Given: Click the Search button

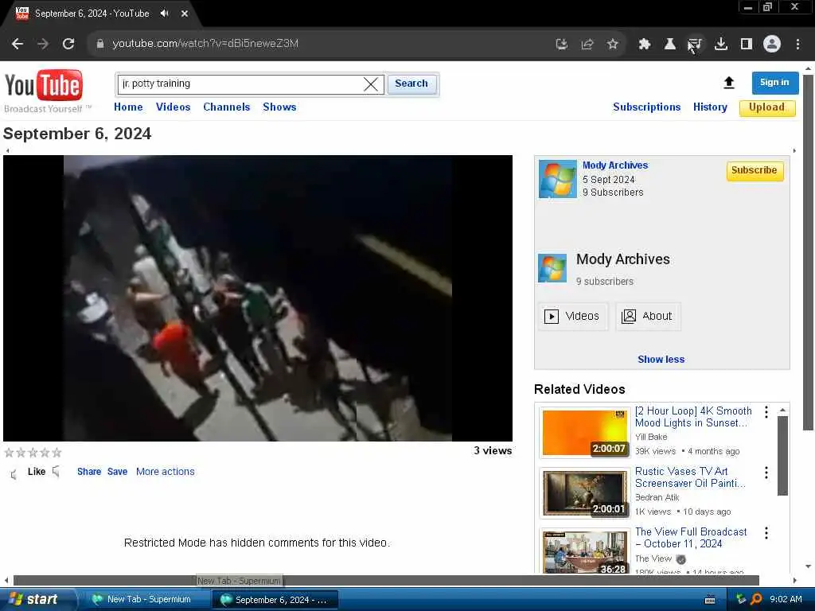Looking at the screenshot, I should [411, 84].
